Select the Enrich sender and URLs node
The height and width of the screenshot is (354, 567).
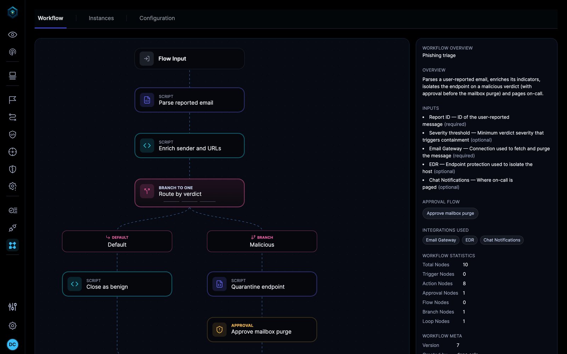coord(190,145)
